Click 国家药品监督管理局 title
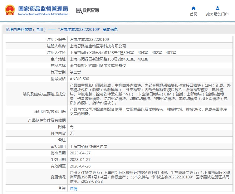The width and height of the screenshot is (235, 194). coord(43,9)
